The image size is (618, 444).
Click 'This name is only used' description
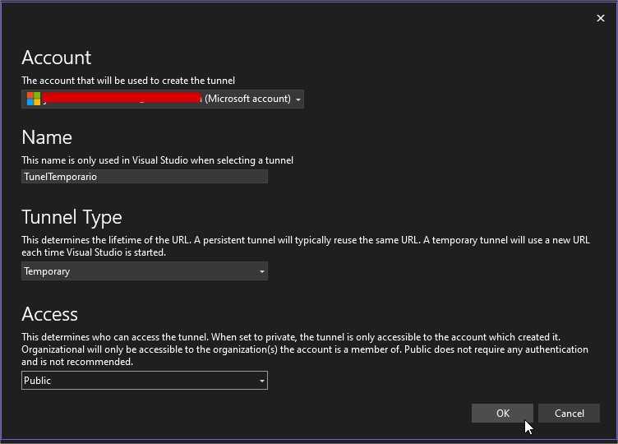tap(157, 160)
